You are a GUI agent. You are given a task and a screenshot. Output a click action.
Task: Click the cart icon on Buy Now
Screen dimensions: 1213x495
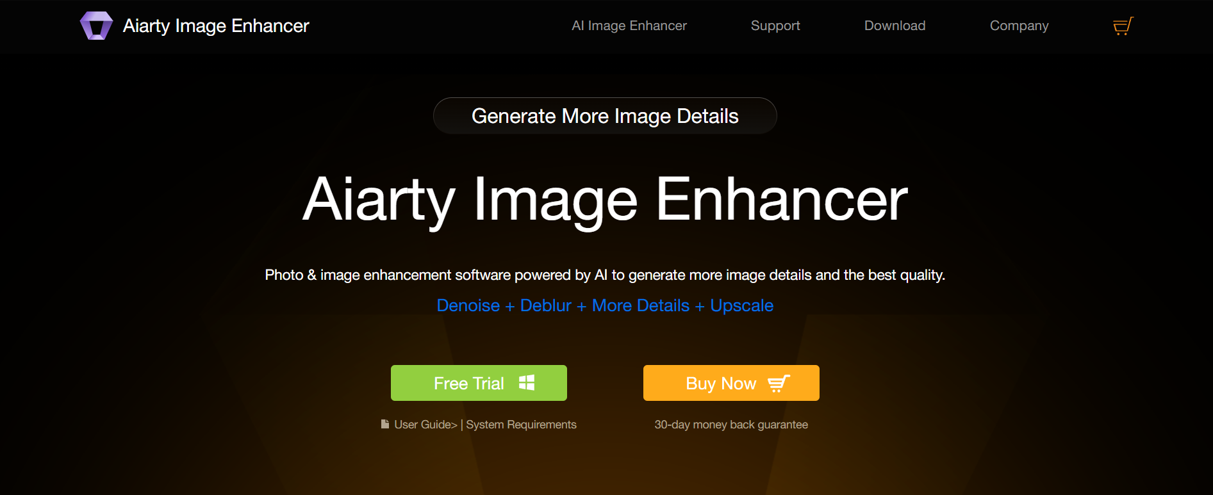tap(779, 383)
